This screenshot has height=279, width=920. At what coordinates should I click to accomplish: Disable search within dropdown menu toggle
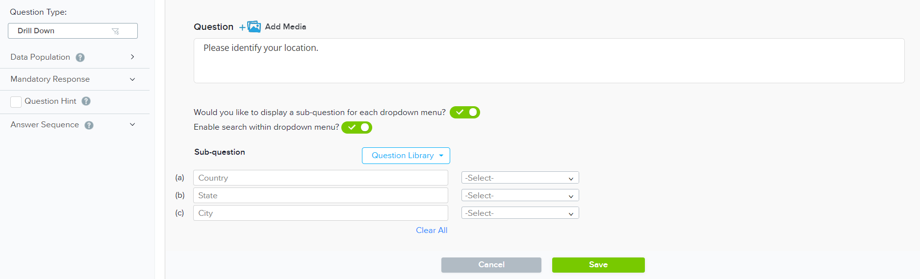357,128
